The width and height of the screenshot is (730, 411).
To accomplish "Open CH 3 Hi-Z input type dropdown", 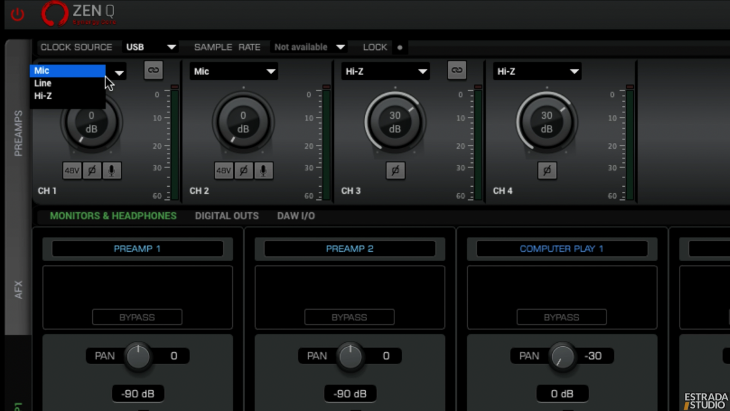I will (386, 71).
